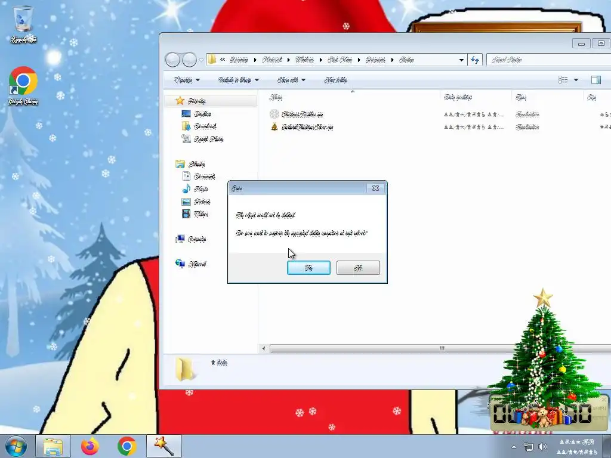Expand the arrow after the Roaming breadcrumb
The width and height of the screenshot is (611, 458).
click(x=255, y=60)
